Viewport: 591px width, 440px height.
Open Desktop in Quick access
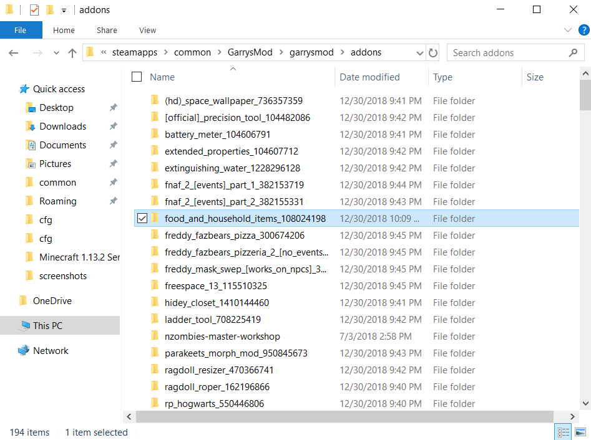point(56,108)
